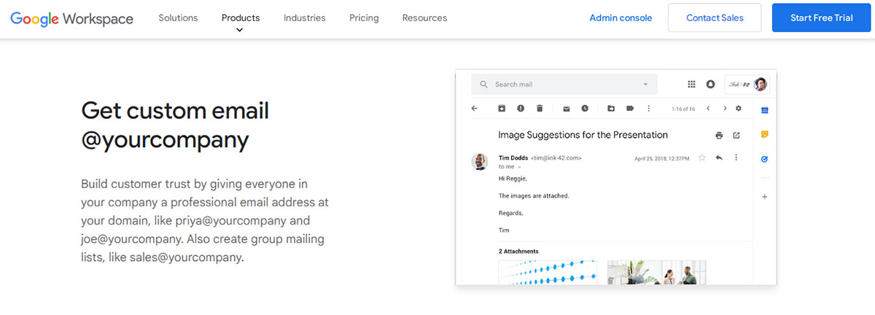The height and width of the screenshot is (315, 875).
Task: Click the Print all icon
Action: (x=719, y=136)
